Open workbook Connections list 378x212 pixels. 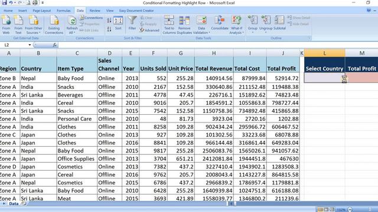(91, 18)
